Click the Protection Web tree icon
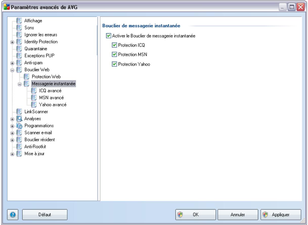The width and height of the screenshot is (308, 225). (x=27, y=76)
